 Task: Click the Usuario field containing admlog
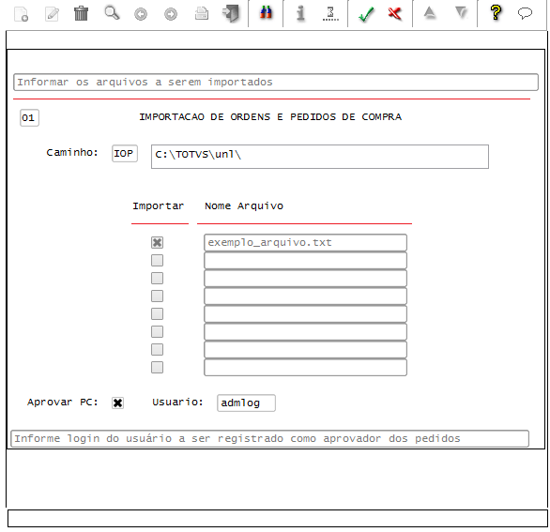[x=246, y=403]
